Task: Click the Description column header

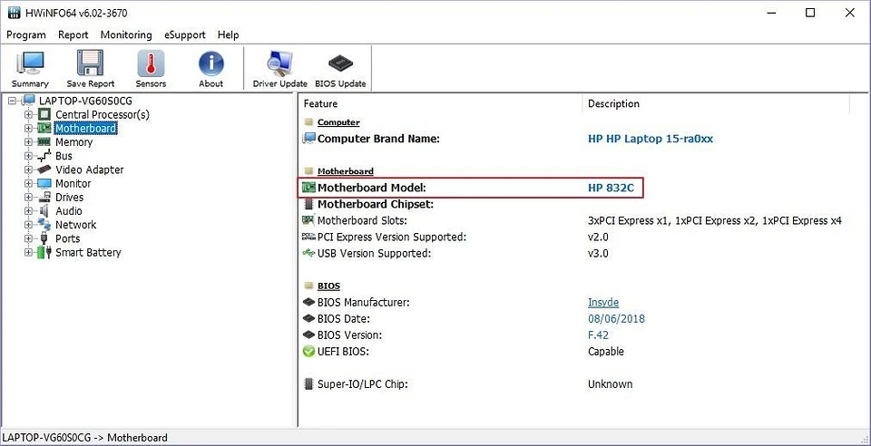Action: click(613, 104)
